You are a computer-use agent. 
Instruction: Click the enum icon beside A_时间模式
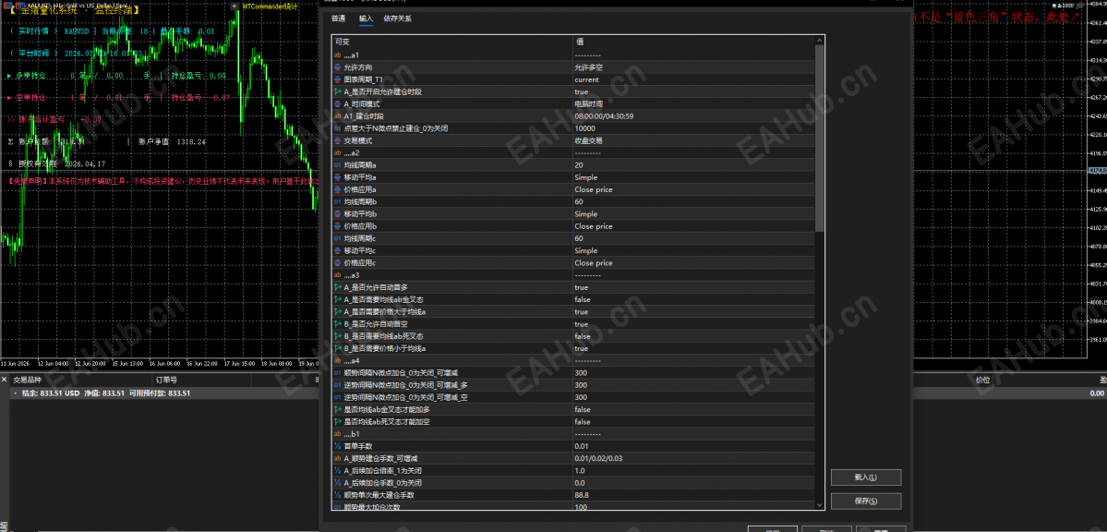click(x=338, y=103)
